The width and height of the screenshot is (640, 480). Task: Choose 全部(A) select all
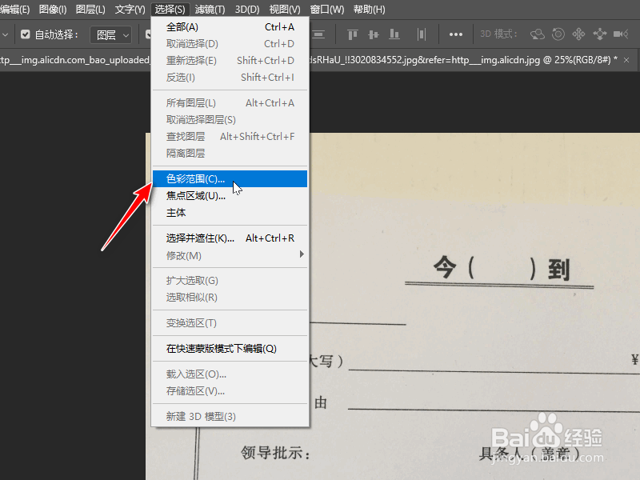(230, 27)
